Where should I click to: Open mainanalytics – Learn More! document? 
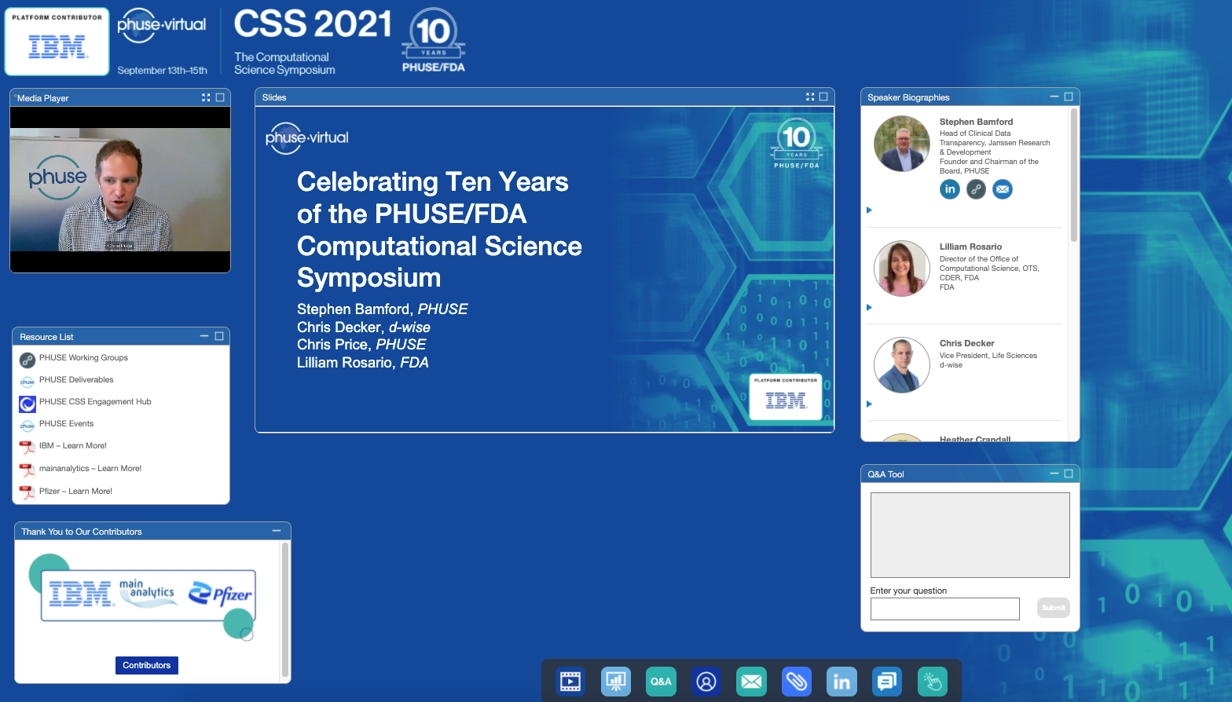point(90,468)
